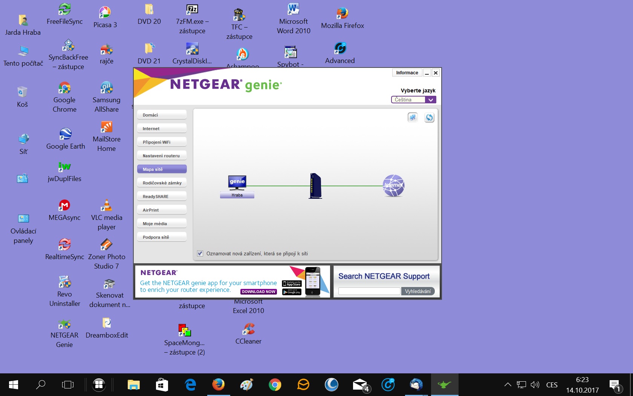Click the Informace button
This screenshot has height=396, width=633.
[x=407, y=73]
